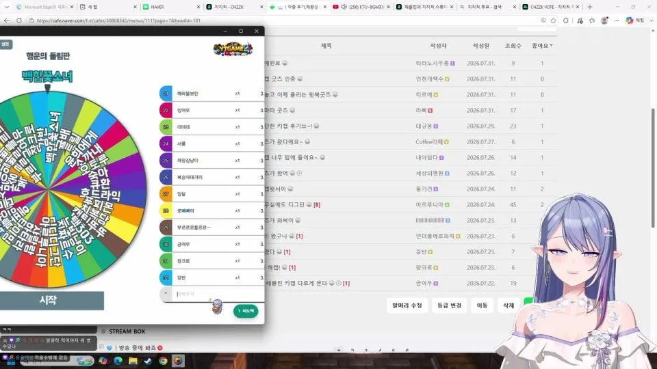
Task: Open File Explorer from the taskbar
Action: [x=133, y=361]
